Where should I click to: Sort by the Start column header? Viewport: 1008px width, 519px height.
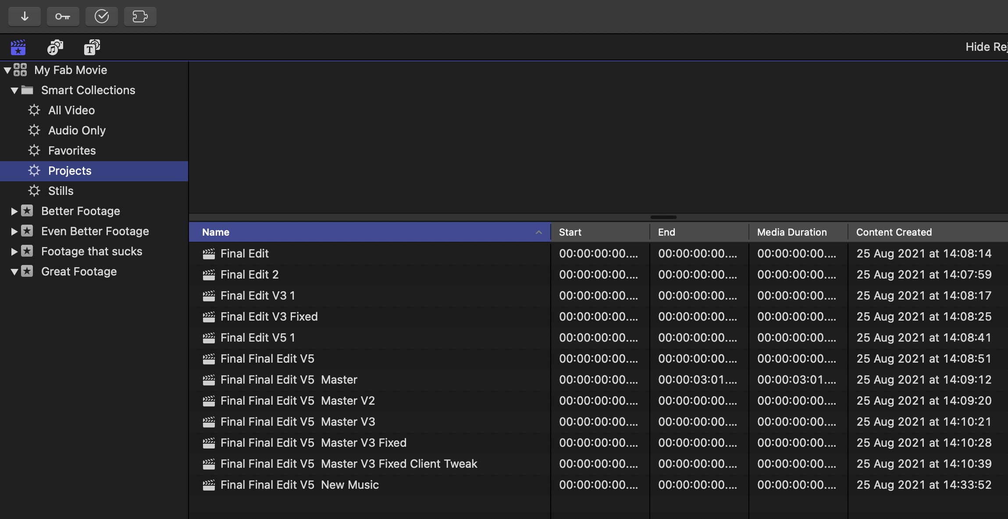pos(600,232)
